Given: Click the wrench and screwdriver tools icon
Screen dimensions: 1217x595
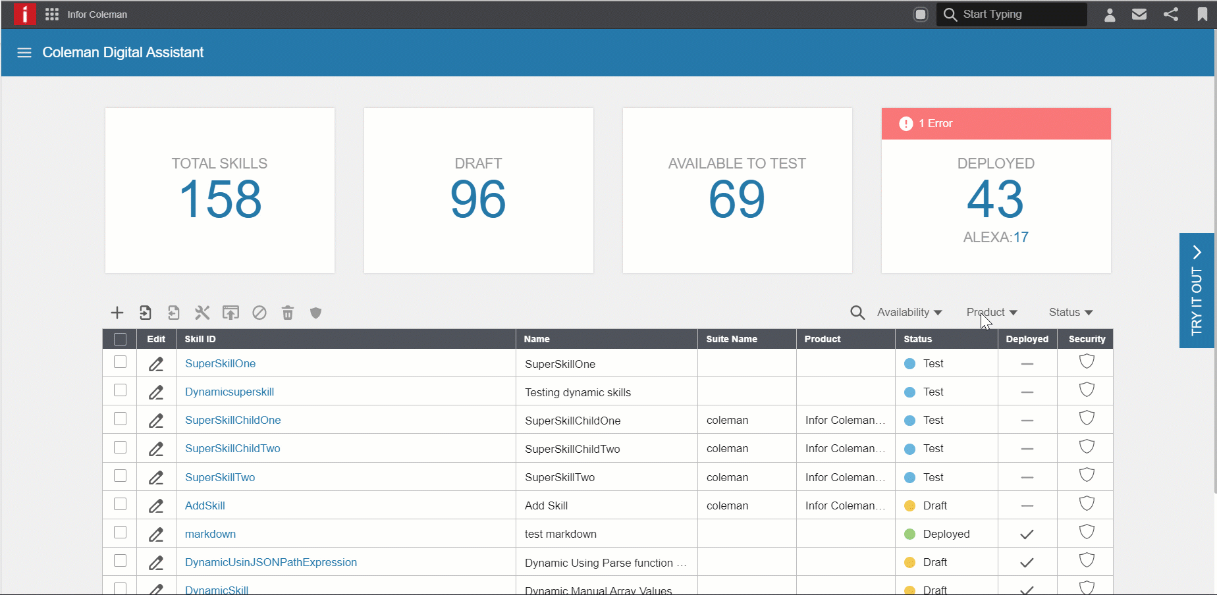Looking at the screenshot, I should 202,313.
